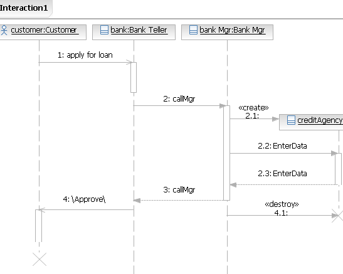Click the creditAgency lifeline class icon

click(291, 120)
